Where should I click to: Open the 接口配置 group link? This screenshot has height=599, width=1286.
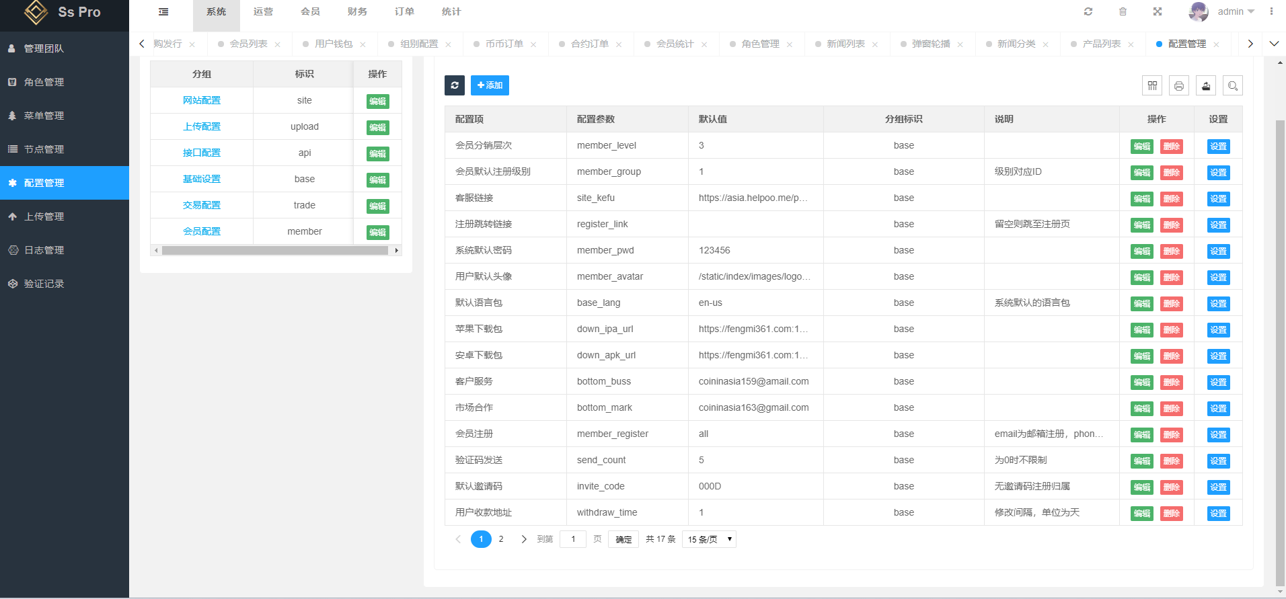coord(202,153)
